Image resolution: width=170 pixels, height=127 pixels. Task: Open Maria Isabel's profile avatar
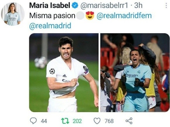pyautogui.click(x=13, y=14)
